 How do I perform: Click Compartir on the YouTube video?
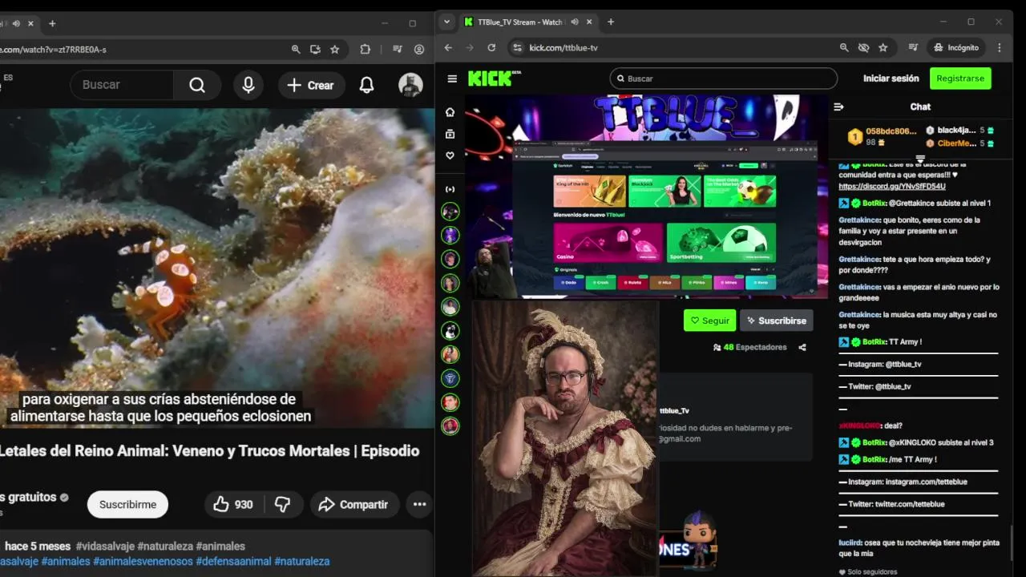click(x=354, y=504)
